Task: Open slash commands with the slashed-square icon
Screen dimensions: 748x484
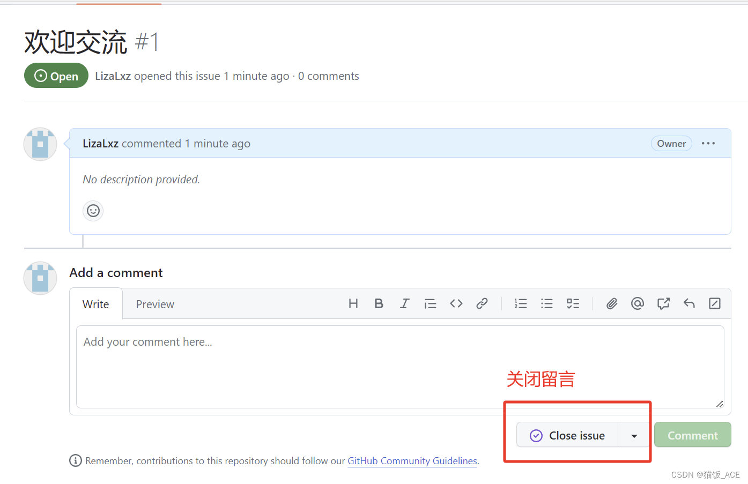Action: [x=715, y=304]
